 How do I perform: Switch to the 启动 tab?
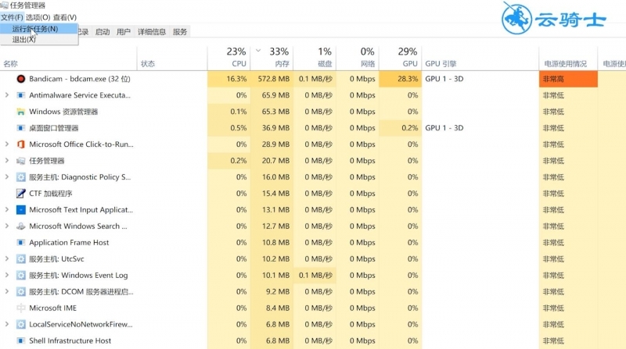(103, 32)
